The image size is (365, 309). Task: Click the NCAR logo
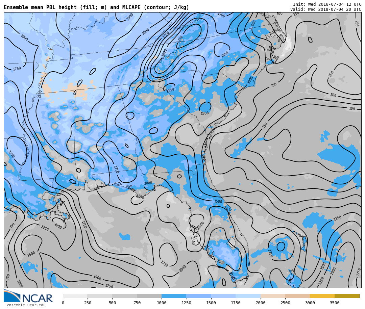tap(28, 296)
